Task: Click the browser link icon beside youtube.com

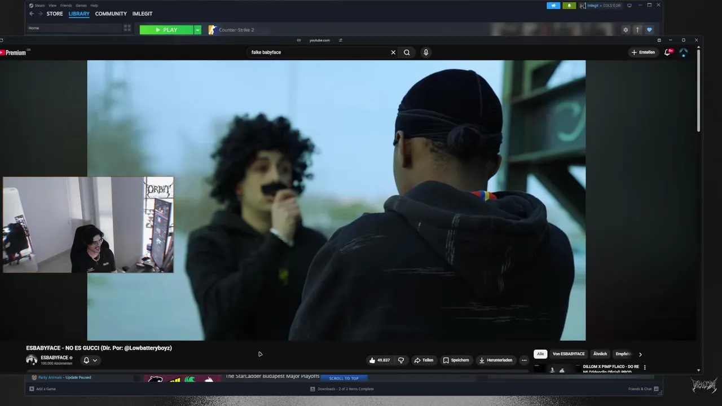Action: coord(299,40)
